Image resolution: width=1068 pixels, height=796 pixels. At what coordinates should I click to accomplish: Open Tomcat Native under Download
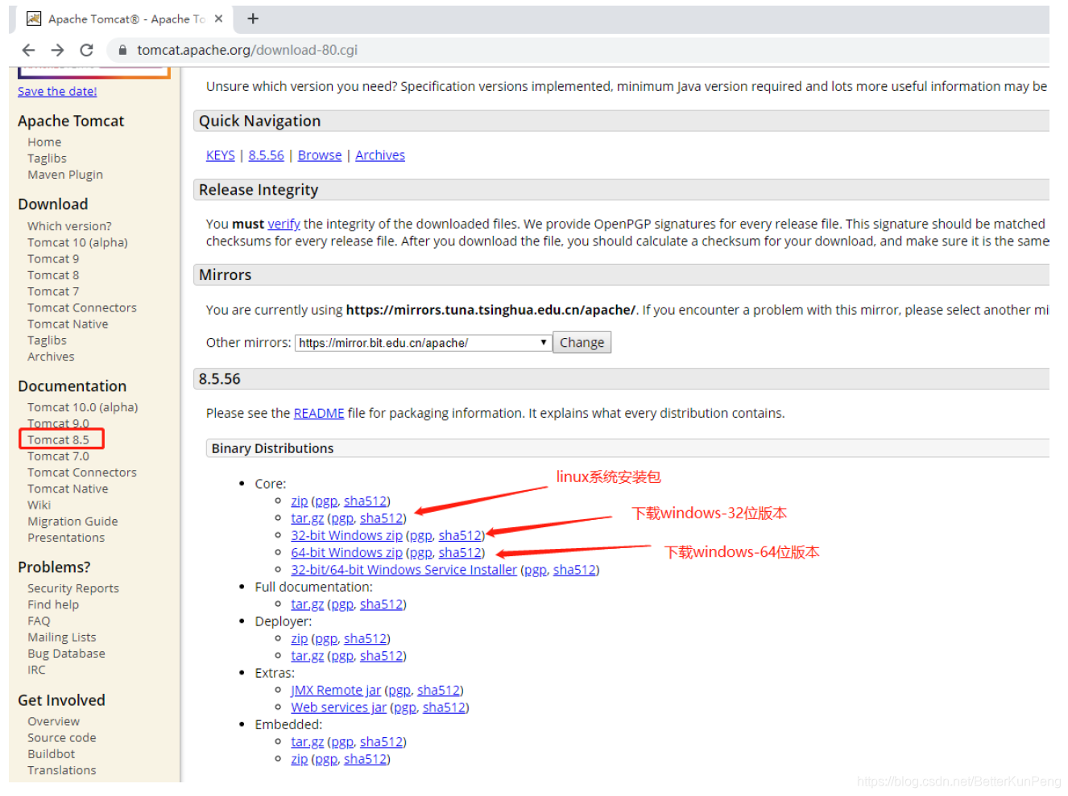(68, 324)
